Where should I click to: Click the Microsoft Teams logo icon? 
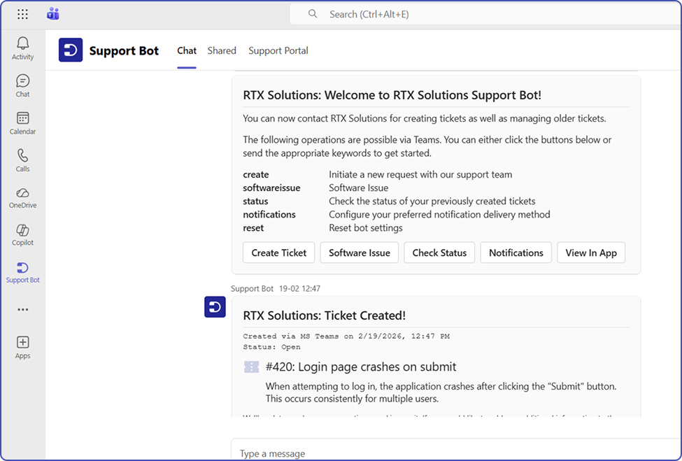tap(53, 14)
